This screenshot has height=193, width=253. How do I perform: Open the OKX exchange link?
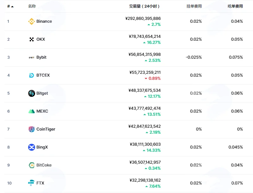click(41, 39)
